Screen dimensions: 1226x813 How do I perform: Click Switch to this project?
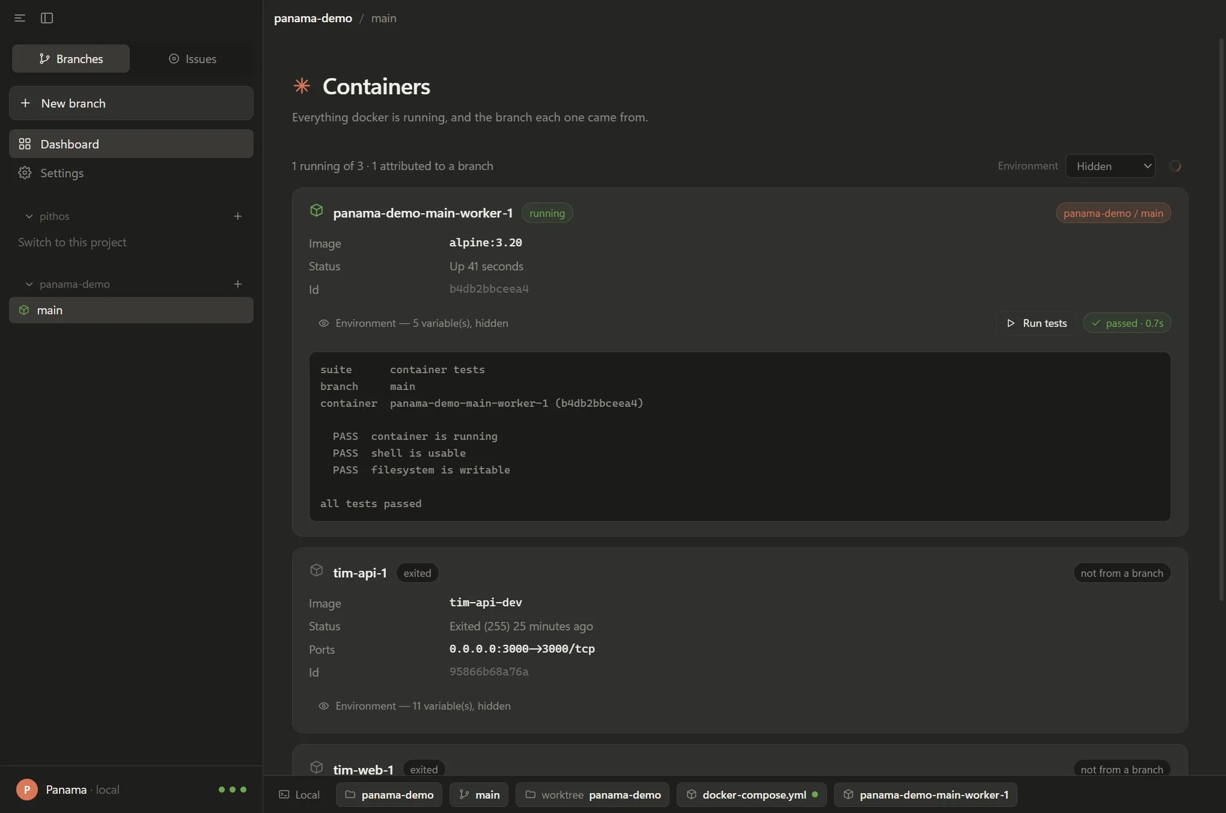tap(72, 242)
